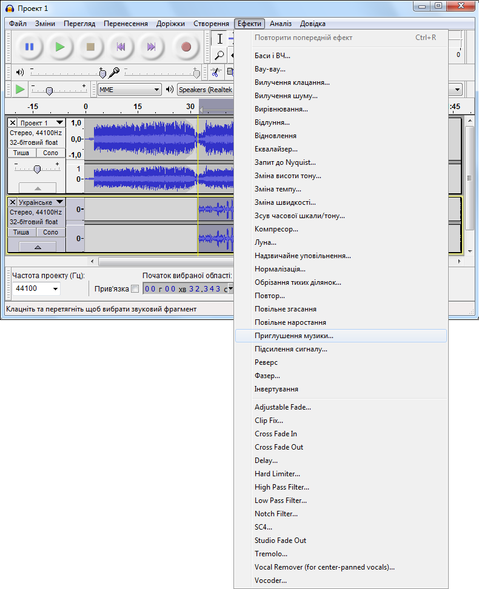This screenshot has height=589, width=479.
Task: Choose Cross Fade In effect
Action: tap(341, 434)
